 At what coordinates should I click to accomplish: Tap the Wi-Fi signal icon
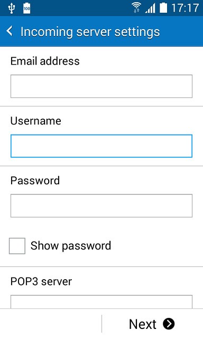click(136, 8)
